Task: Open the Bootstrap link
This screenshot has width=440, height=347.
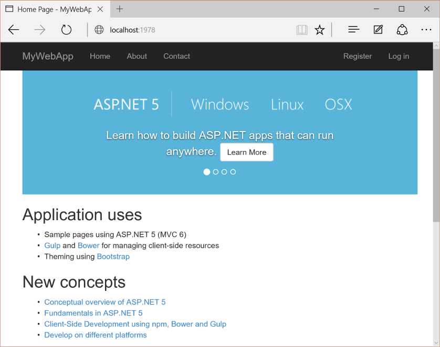Action: [x=113, y=256]
